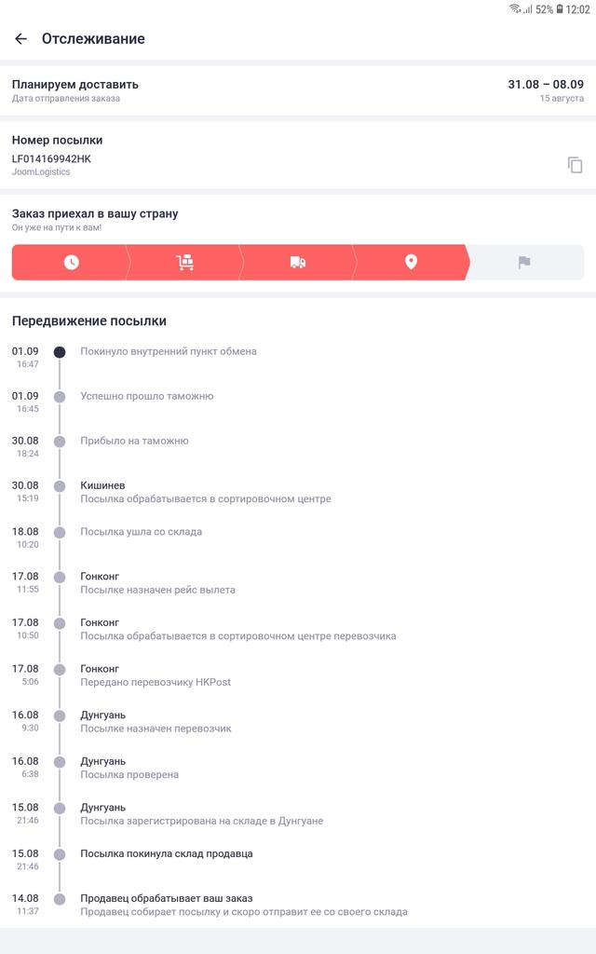Tap the location pin stage icon
This screenshot has width=596, height=954.
pos(411,263)
